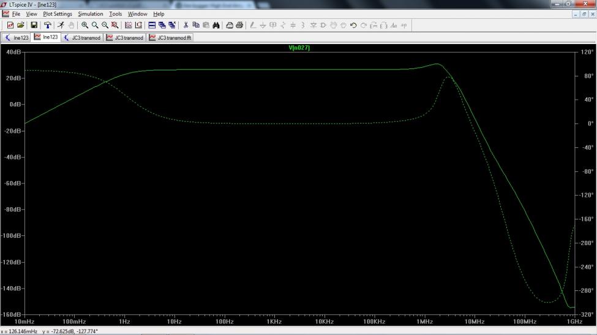Image resolution: width=597 pixels, height=335 pixels.
Task: Open the Window menu
Action: [x=137, y=14]
